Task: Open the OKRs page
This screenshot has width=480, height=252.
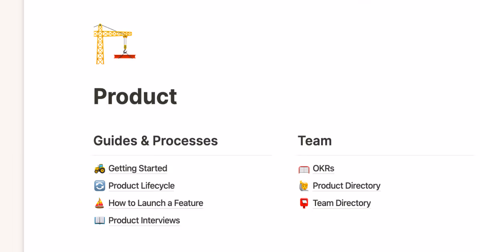Action: click(x=323, y=168)
